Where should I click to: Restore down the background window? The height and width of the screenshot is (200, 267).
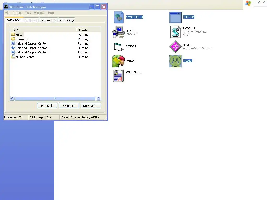[259, 2]
